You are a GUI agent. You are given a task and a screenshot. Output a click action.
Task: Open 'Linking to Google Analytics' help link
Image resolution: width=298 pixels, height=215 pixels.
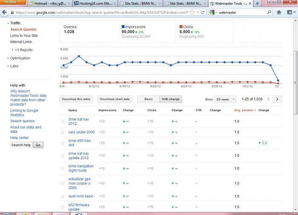[x=24, y=113]
